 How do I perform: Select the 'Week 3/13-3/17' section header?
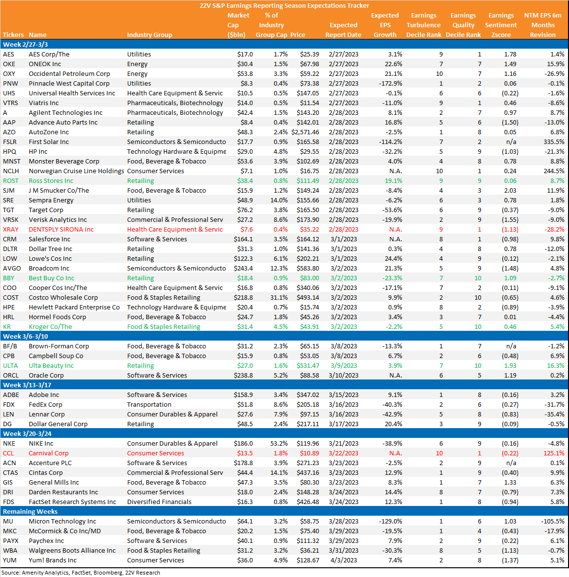(284, 385)
